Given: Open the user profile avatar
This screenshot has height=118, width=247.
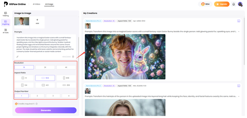Looking at the screenshot, I should click(240, 4).
